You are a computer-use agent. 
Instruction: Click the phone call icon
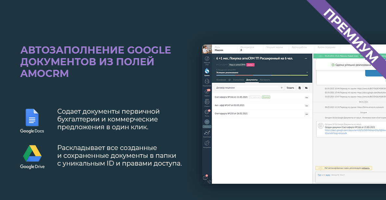click(x=209, y=182)
